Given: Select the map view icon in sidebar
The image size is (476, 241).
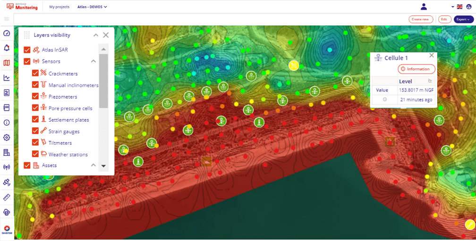Looking at the screenshot, I should [7, 63].
